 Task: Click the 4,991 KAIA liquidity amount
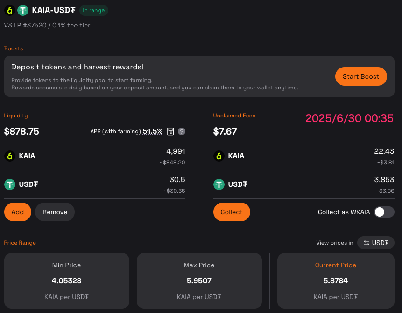[x=176, y=151]
